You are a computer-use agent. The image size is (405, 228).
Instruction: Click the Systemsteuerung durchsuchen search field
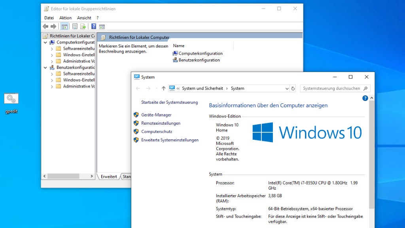(x=334, y=88)
